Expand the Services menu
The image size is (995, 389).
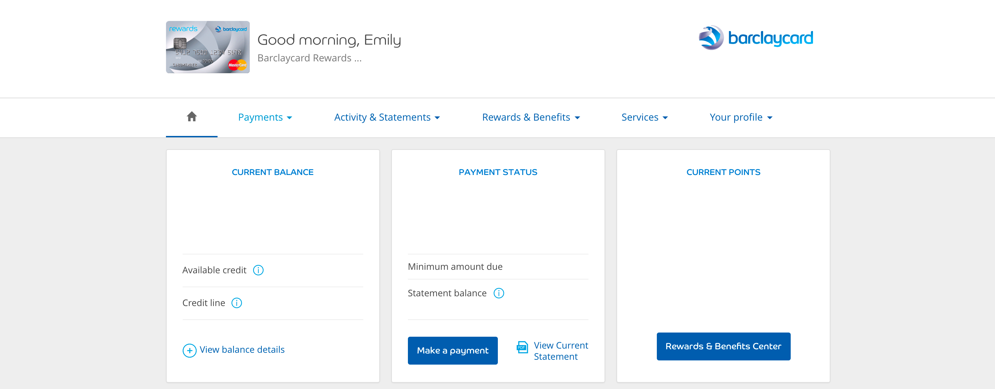[x=644, y=117]
